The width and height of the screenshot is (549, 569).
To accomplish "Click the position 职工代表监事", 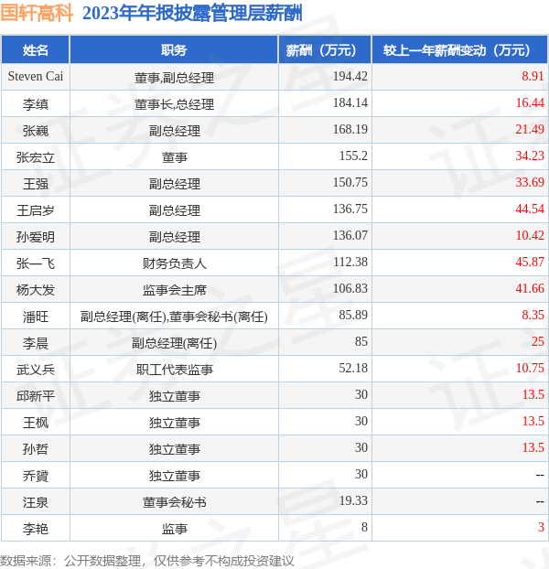I will click(x=174, y=370).
